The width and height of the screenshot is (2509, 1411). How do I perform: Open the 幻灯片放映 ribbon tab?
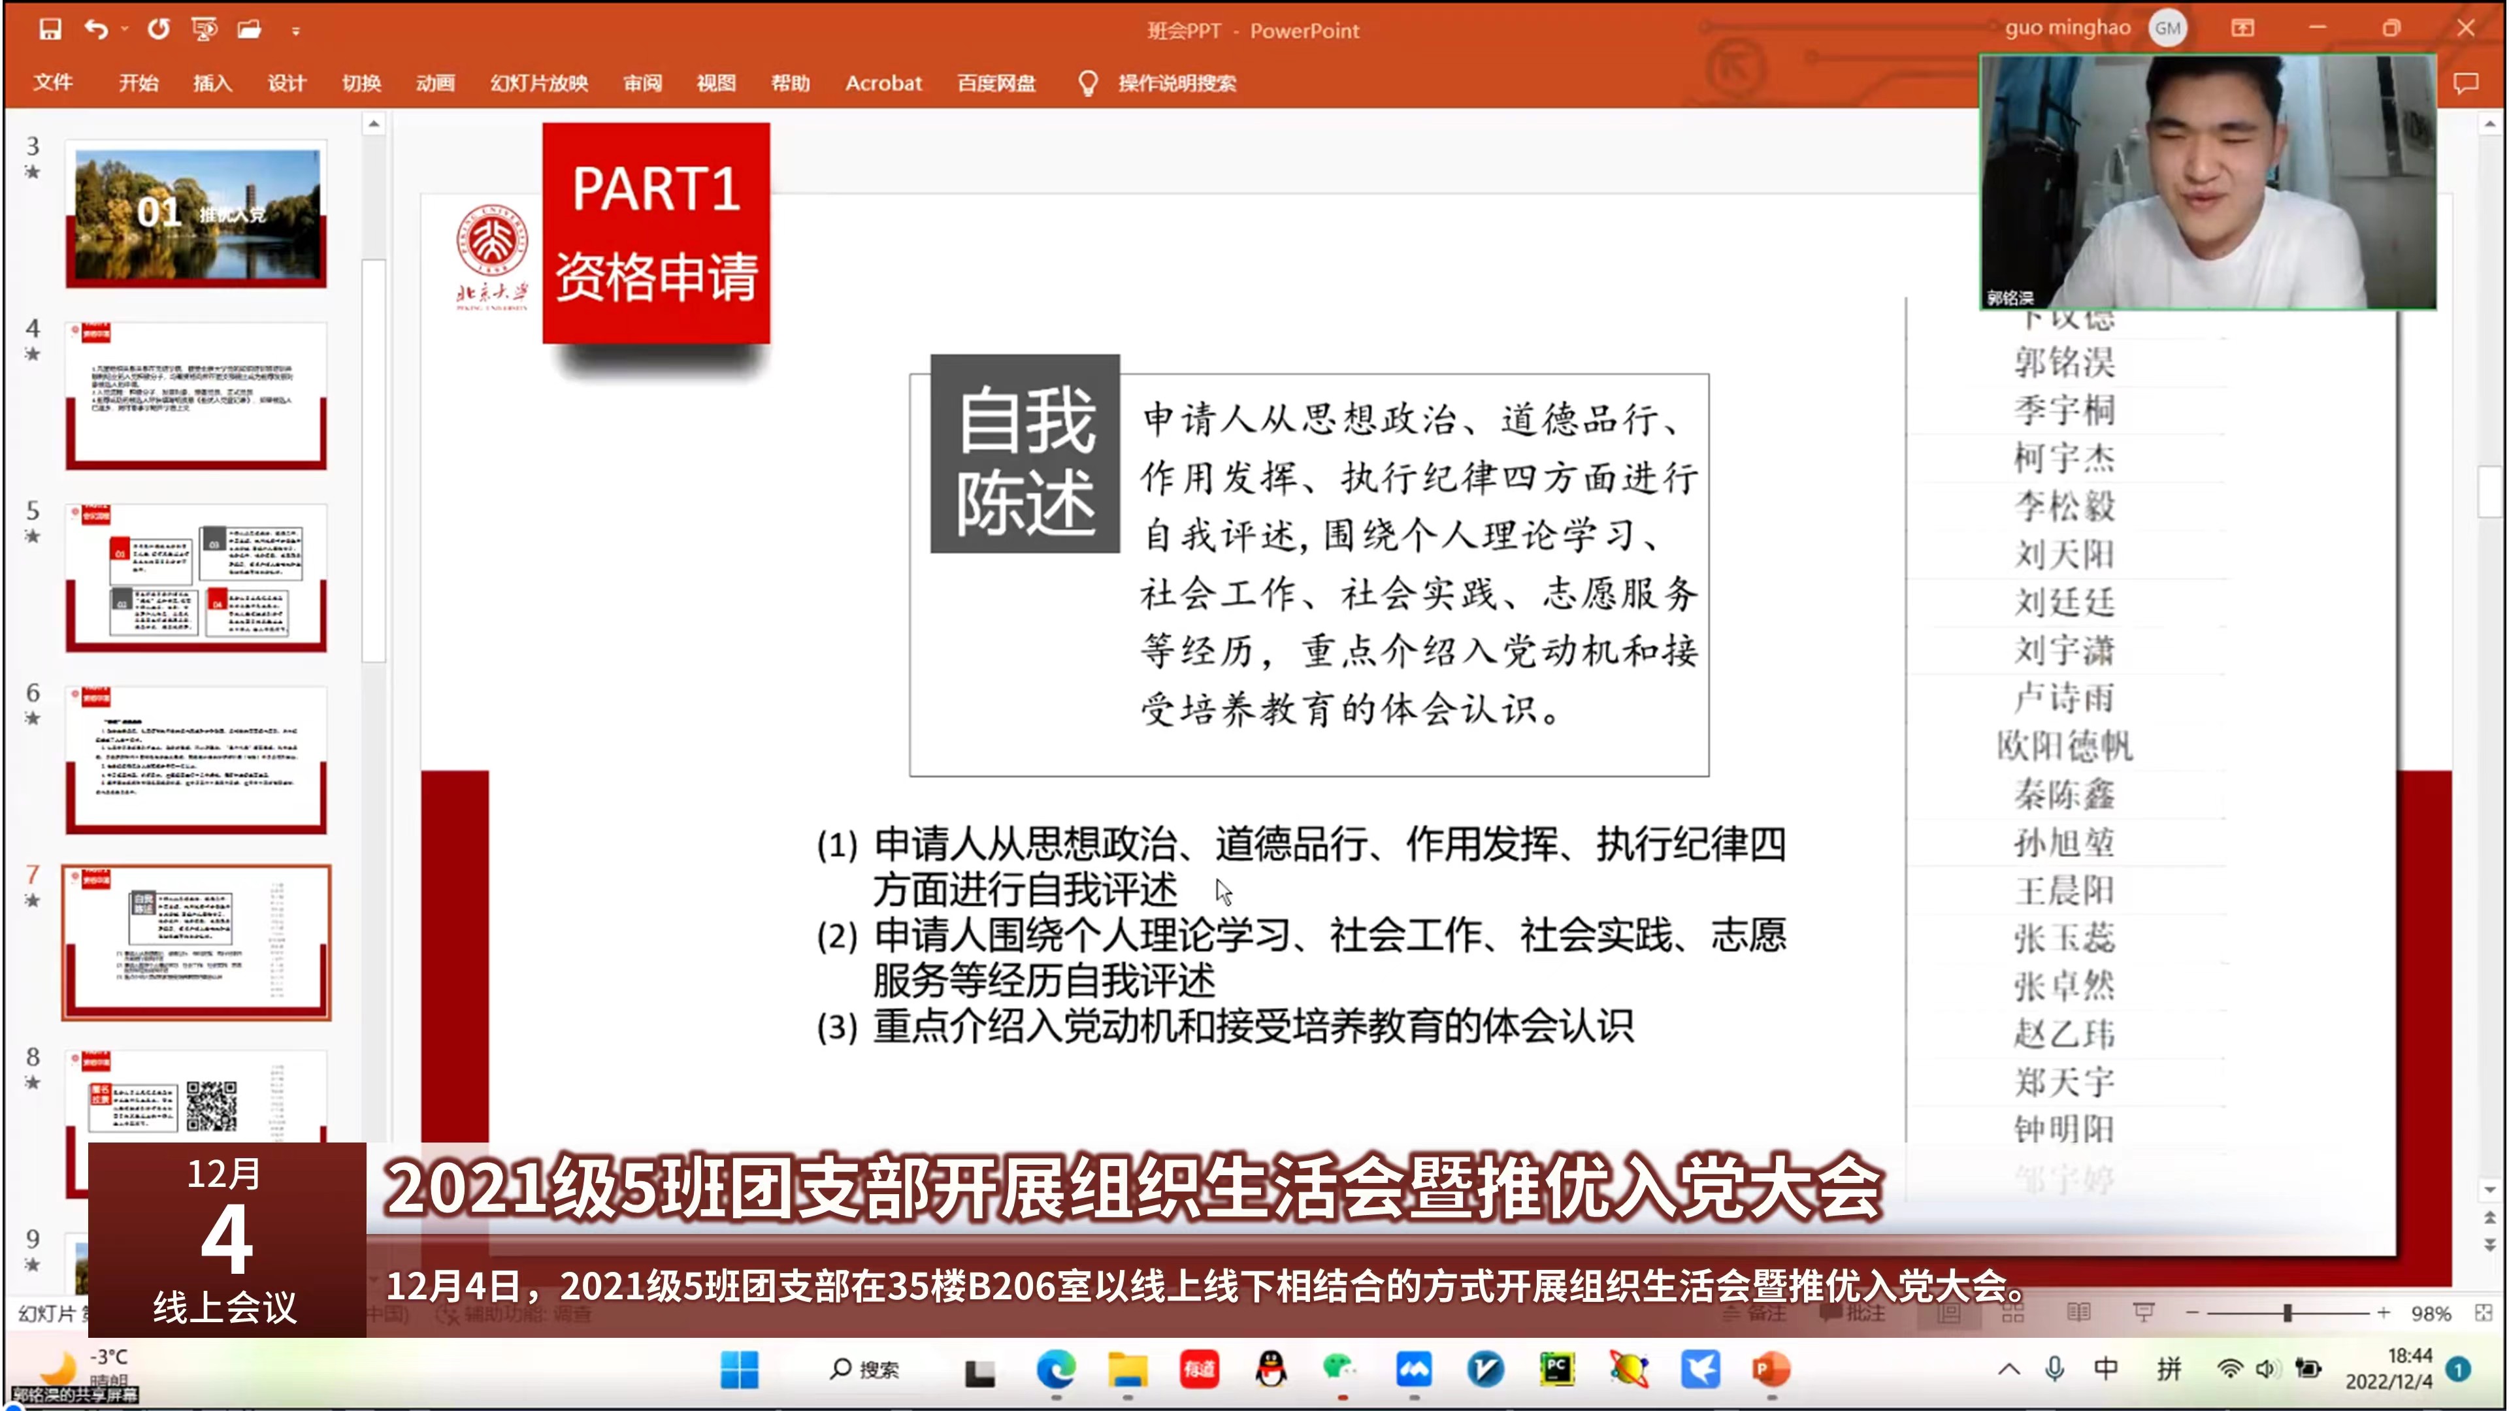pyautogui.click(x=538, y=83)
